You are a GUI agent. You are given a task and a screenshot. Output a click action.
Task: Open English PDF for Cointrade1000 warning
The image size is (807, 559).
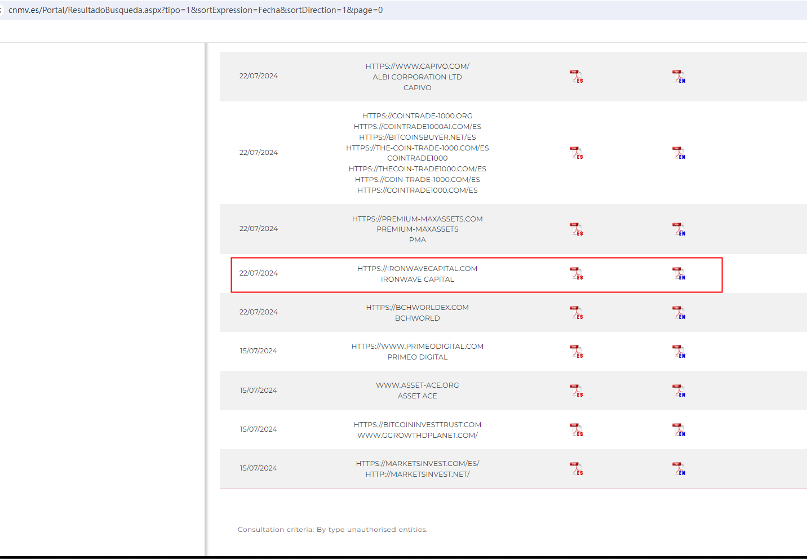(679, 153)
